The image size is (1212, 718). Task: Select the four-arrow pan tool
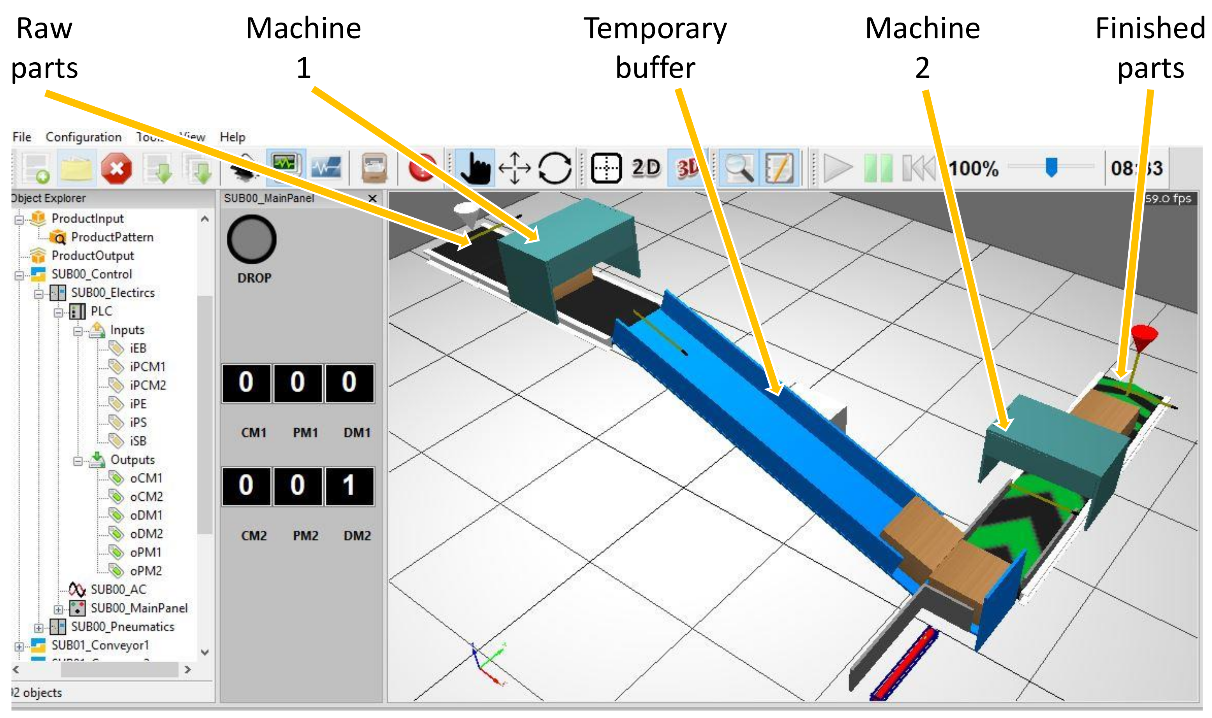click(515, 168)
